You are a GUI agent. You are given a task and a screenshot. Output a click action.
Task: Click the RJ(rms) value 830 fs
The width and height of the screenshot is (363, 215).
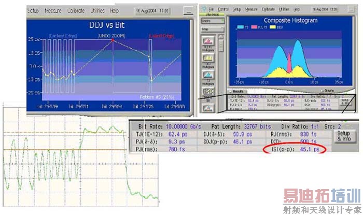click(x=308, y=134)
